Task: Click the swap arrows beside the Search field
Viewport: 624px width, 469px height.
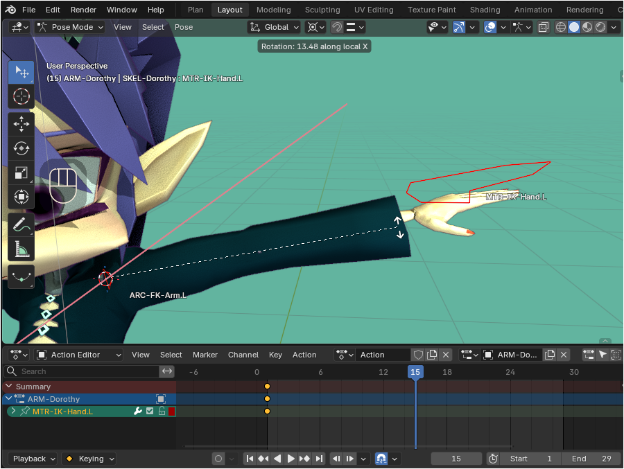Action: click(x=167, y=371)
